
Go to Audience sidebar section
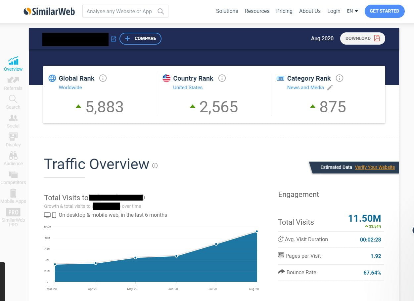(x=13, y=159)
